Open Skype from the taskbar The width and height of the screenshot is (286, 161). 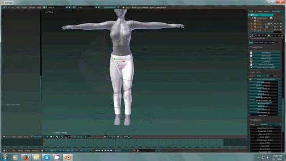pyautogui.click(x=46, y=157)
